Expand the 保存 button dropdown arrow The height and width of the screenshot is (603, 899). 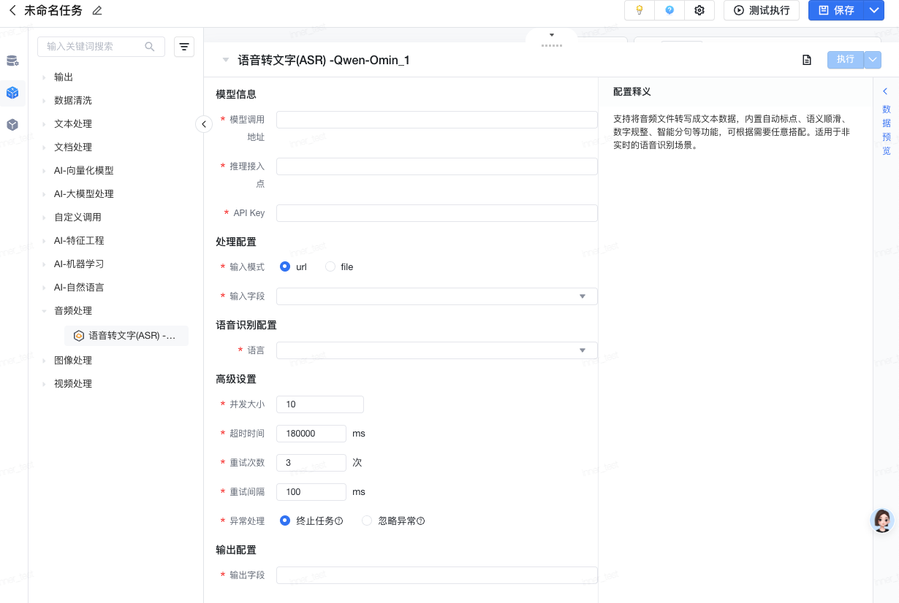873,10
